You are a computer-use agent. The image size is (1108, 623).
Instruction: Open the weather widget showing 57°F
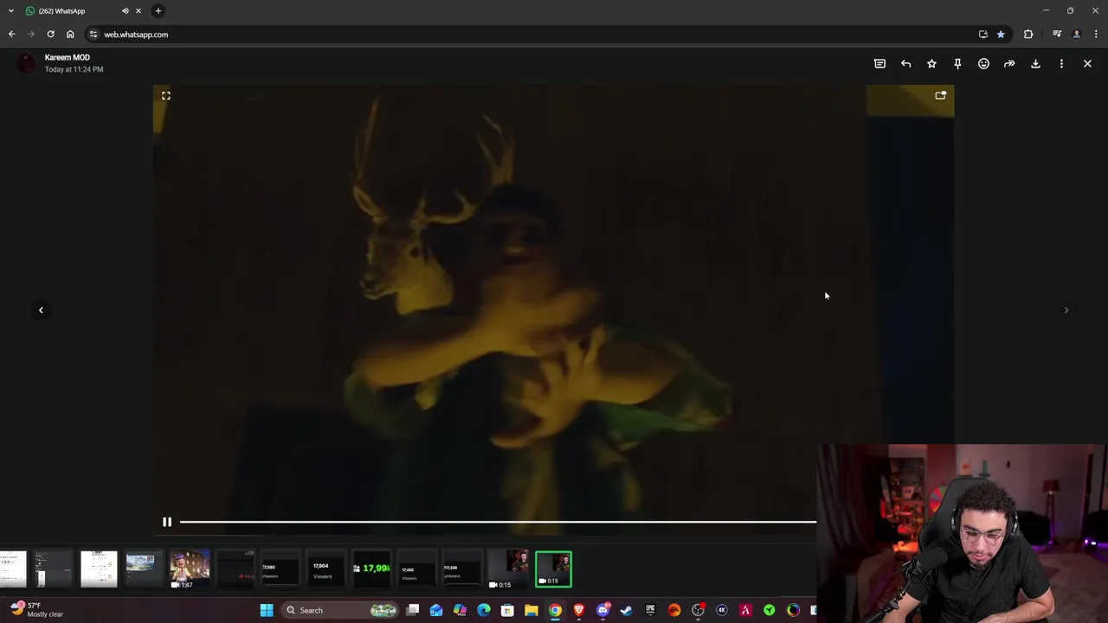pyautogui.click(x=36, y=609)
